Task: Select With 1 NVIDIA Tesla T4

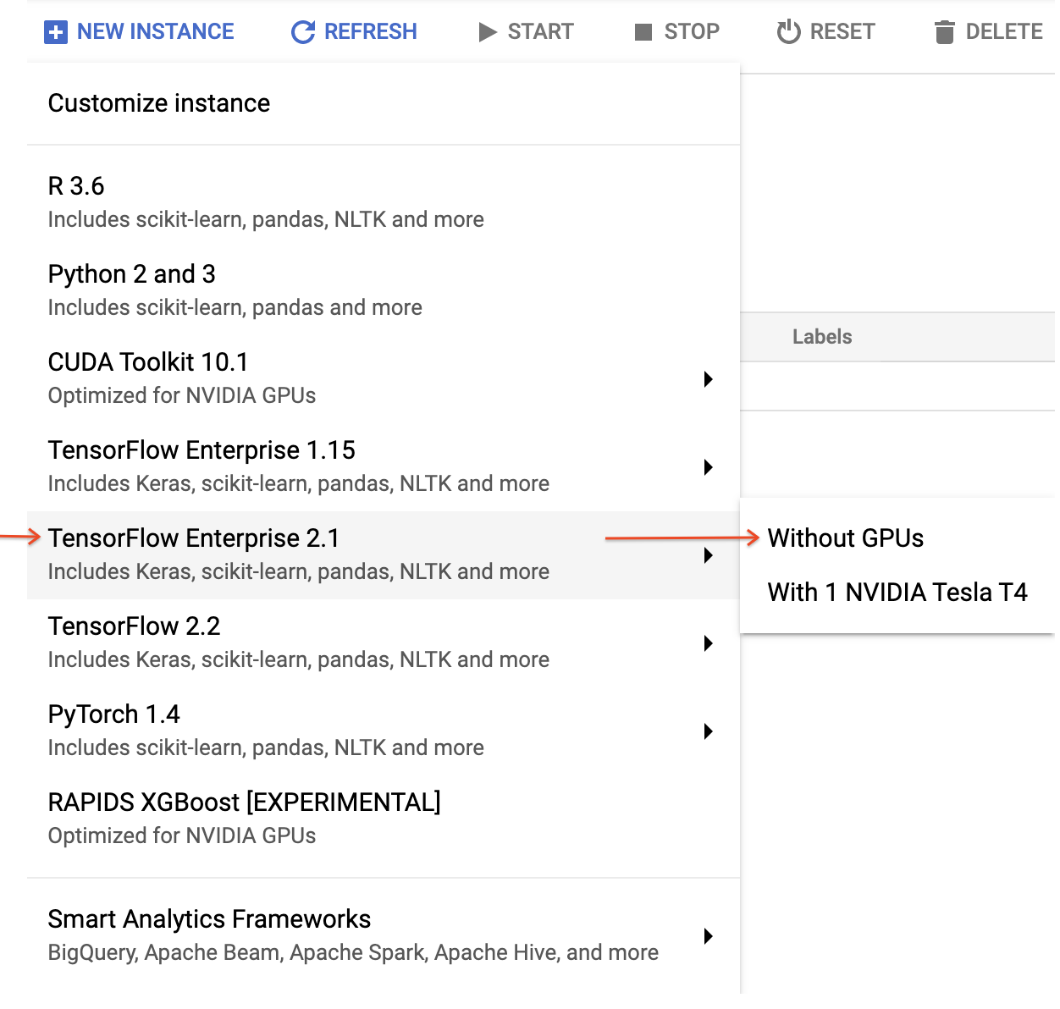Action: [x=897, y=593]
